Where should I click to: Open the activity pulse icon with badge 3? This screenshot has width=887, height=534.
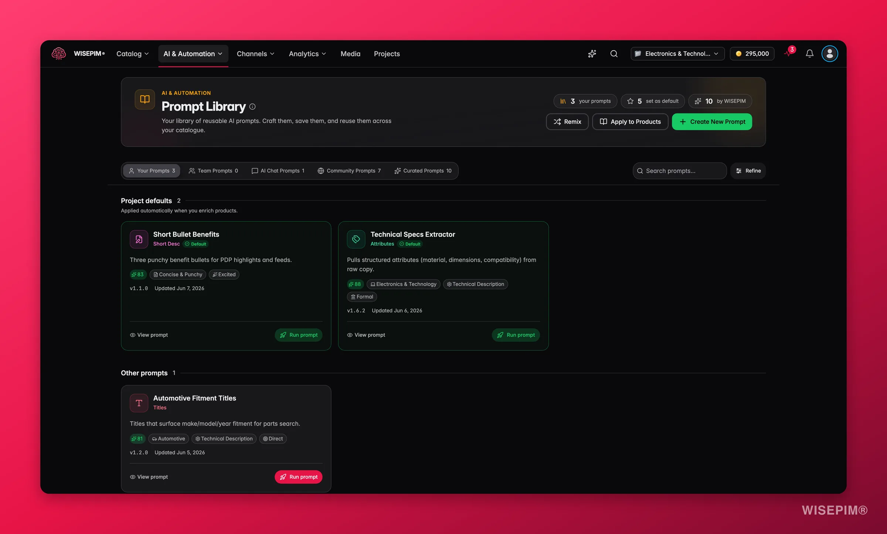point(789,53)
